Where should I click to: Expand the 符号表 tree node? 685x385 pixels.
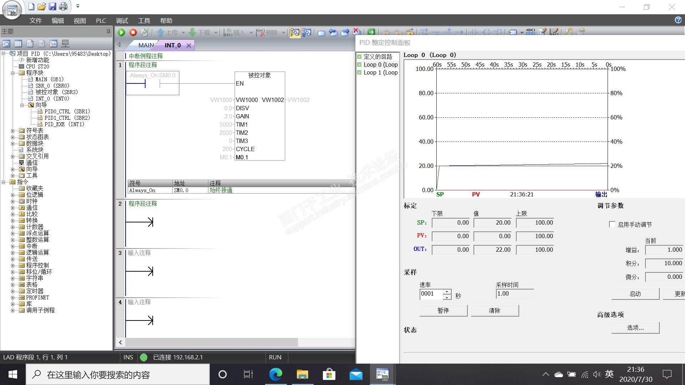[x=13, y=131]
